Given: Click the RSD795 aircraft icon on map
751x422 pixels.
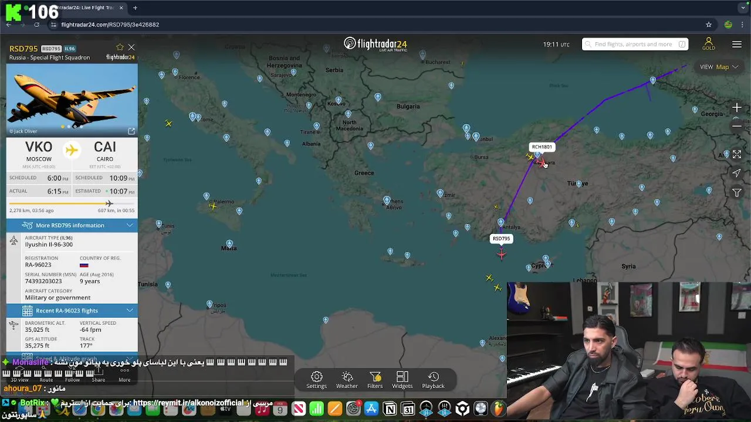Looking at the screenshot, I should [x=501, y=253].
